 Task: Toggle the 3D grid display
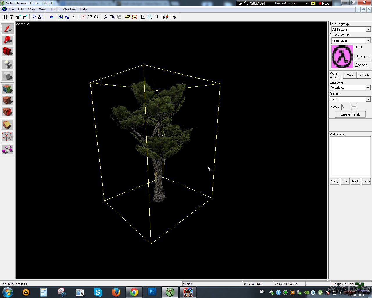click(12, 17)
